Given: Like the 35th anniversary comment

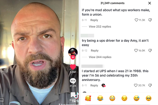Looking at the screenshot, I should [x=136, y=85].
